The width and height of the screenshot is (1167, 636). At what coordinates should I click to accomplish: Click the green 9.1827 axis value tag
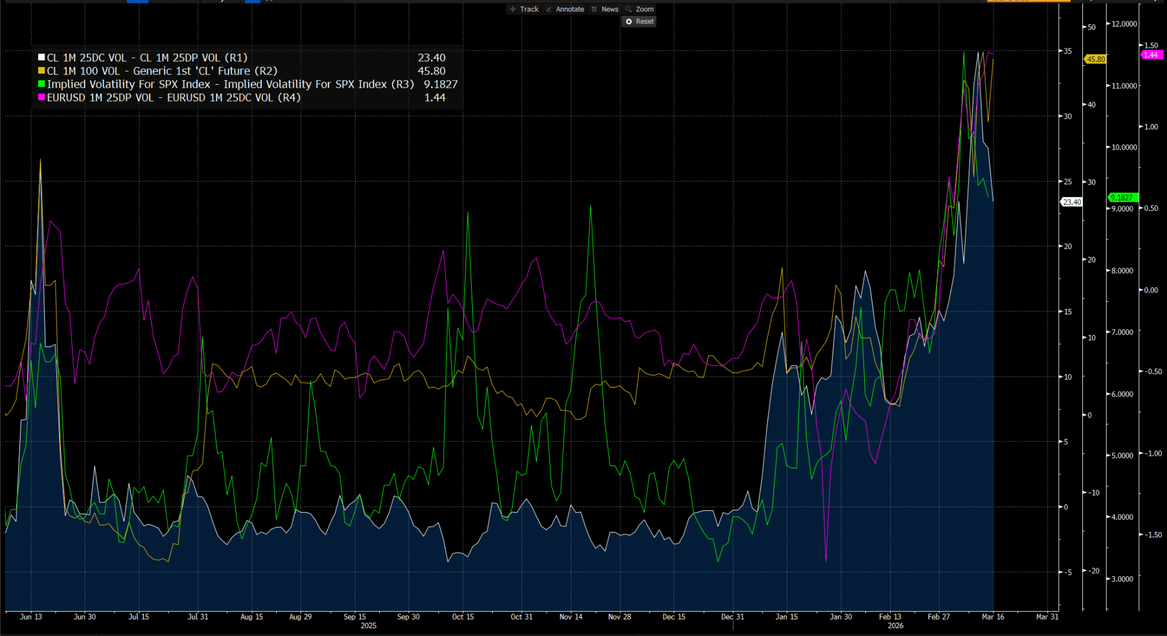coord(1122,198)
